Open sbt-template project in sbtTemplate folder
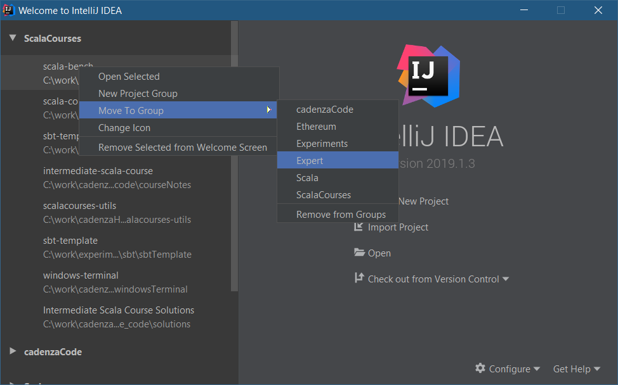This screenshot has height=385, width=618. tap(117, 248)
